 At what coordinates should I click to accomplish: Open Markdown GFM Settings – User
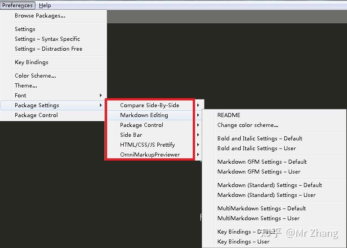coord(274,172)
